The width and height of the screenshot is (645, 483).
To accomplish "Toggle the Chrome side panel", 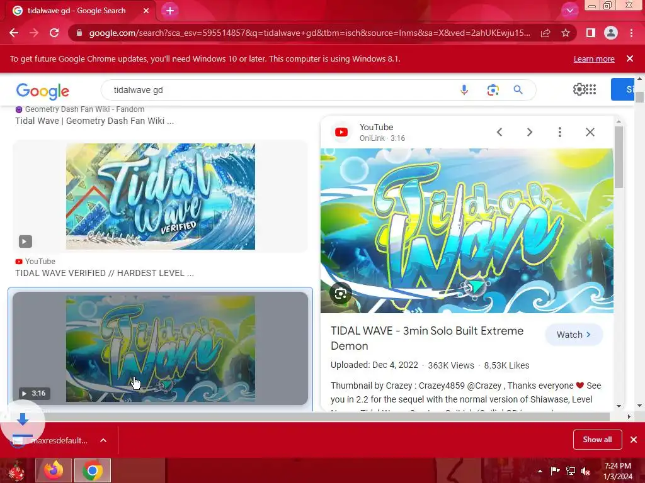I will [591, 33].
